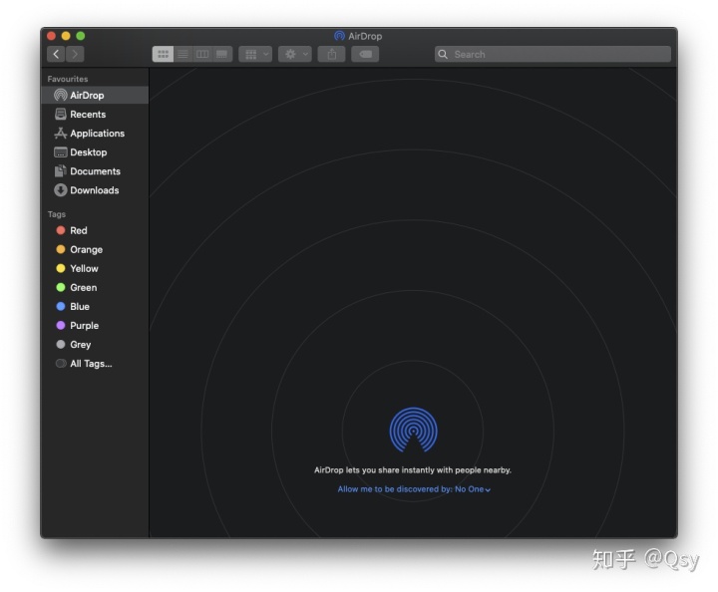The width and height of the screenshot is (718, 592).
Task: Click the Share toolbar button
Action: (x=332, y=54)
